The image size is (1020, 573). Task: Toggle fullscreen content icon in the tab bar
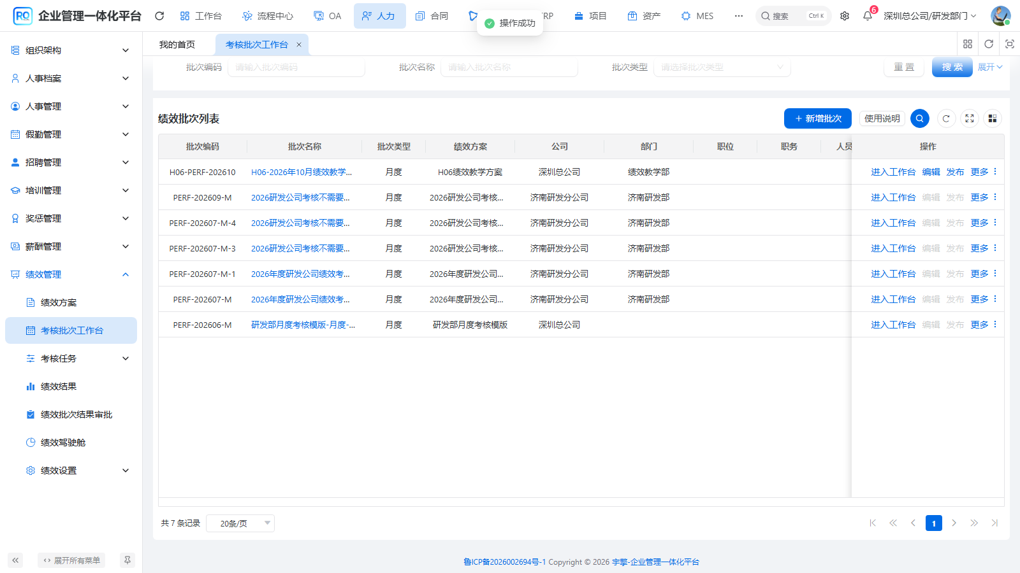click(x=1010, y=44)
